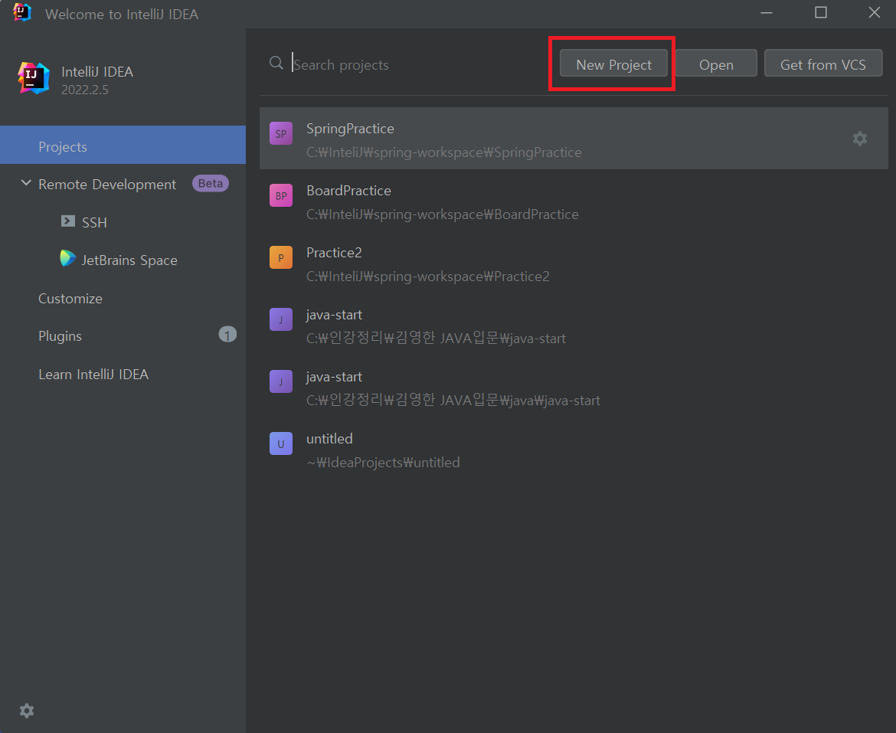The width and height of the screenshot is (896, 733).
Task: Click the New Project button
Action: (613, 64)
